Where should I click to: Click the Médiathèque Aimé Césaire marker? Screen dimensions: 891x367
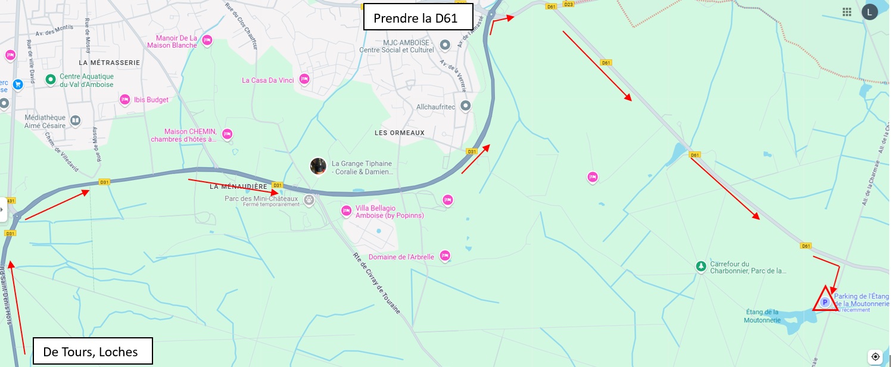point(76,121)
